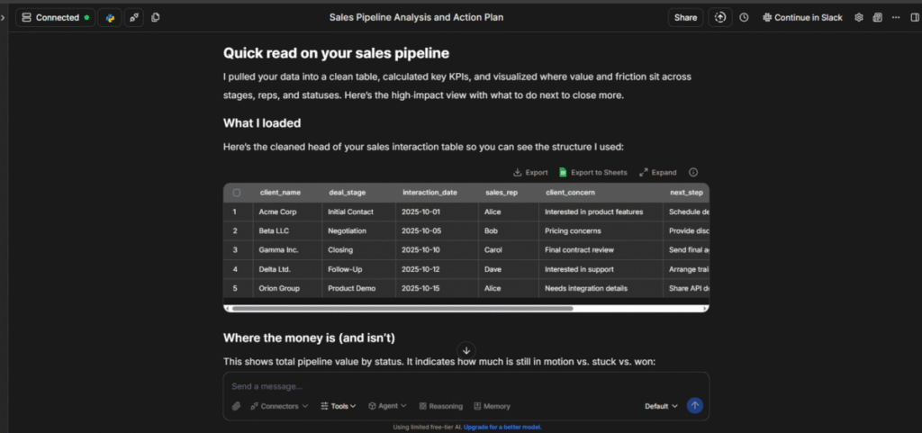Open the three-dots more options menu
This screenshot has width=922, height=433.
(x=895, y=17)
